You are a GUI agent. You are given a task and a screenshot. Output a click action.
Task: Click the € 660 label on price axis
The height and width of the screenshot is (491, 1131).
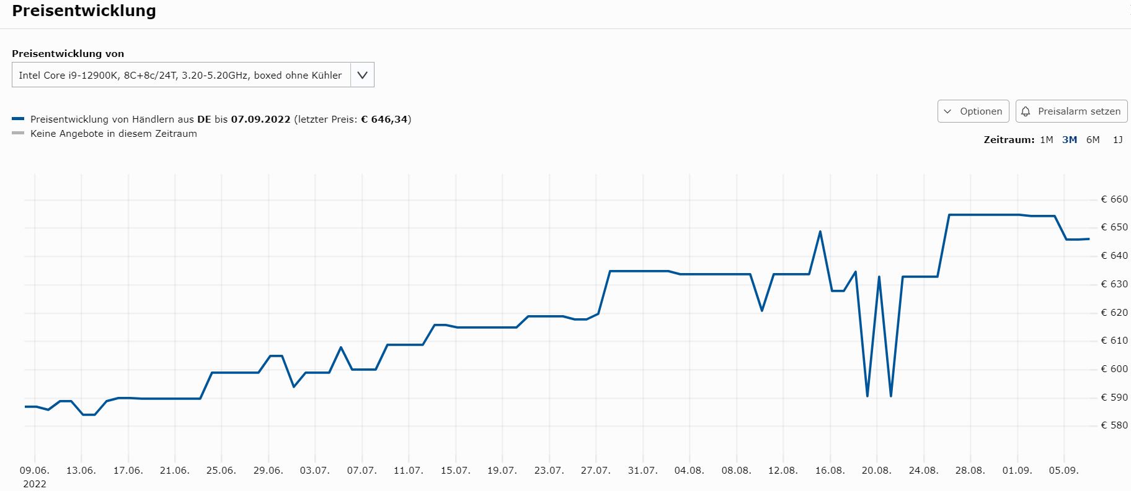point(1114,199)
